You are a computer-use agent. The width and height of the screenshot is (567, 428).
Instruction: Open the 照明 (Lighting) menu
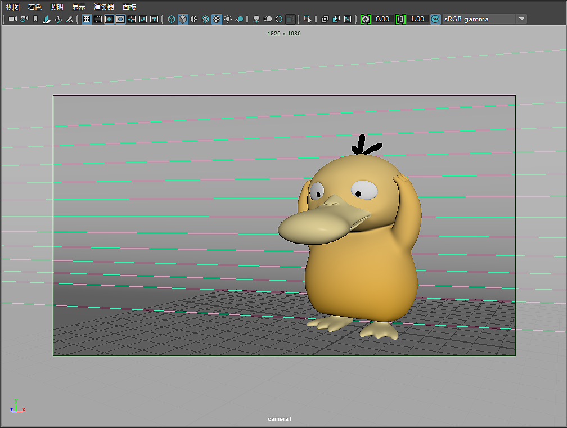pyautogui.click(x=57, y=7)
